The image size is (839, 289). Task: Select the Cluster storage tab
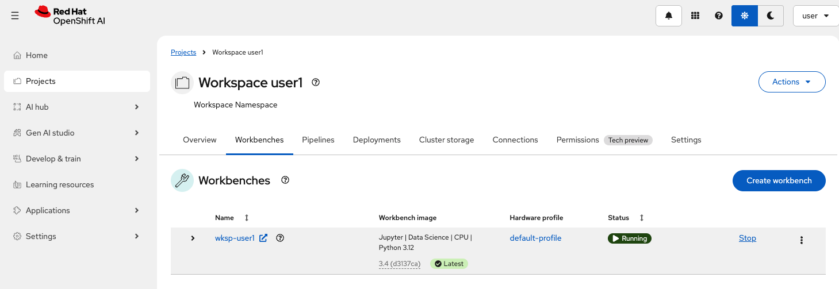(x=446, y=140)
